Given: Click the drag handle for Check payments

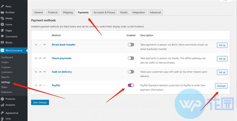Looking at the screenshot, I should [36, 58].
